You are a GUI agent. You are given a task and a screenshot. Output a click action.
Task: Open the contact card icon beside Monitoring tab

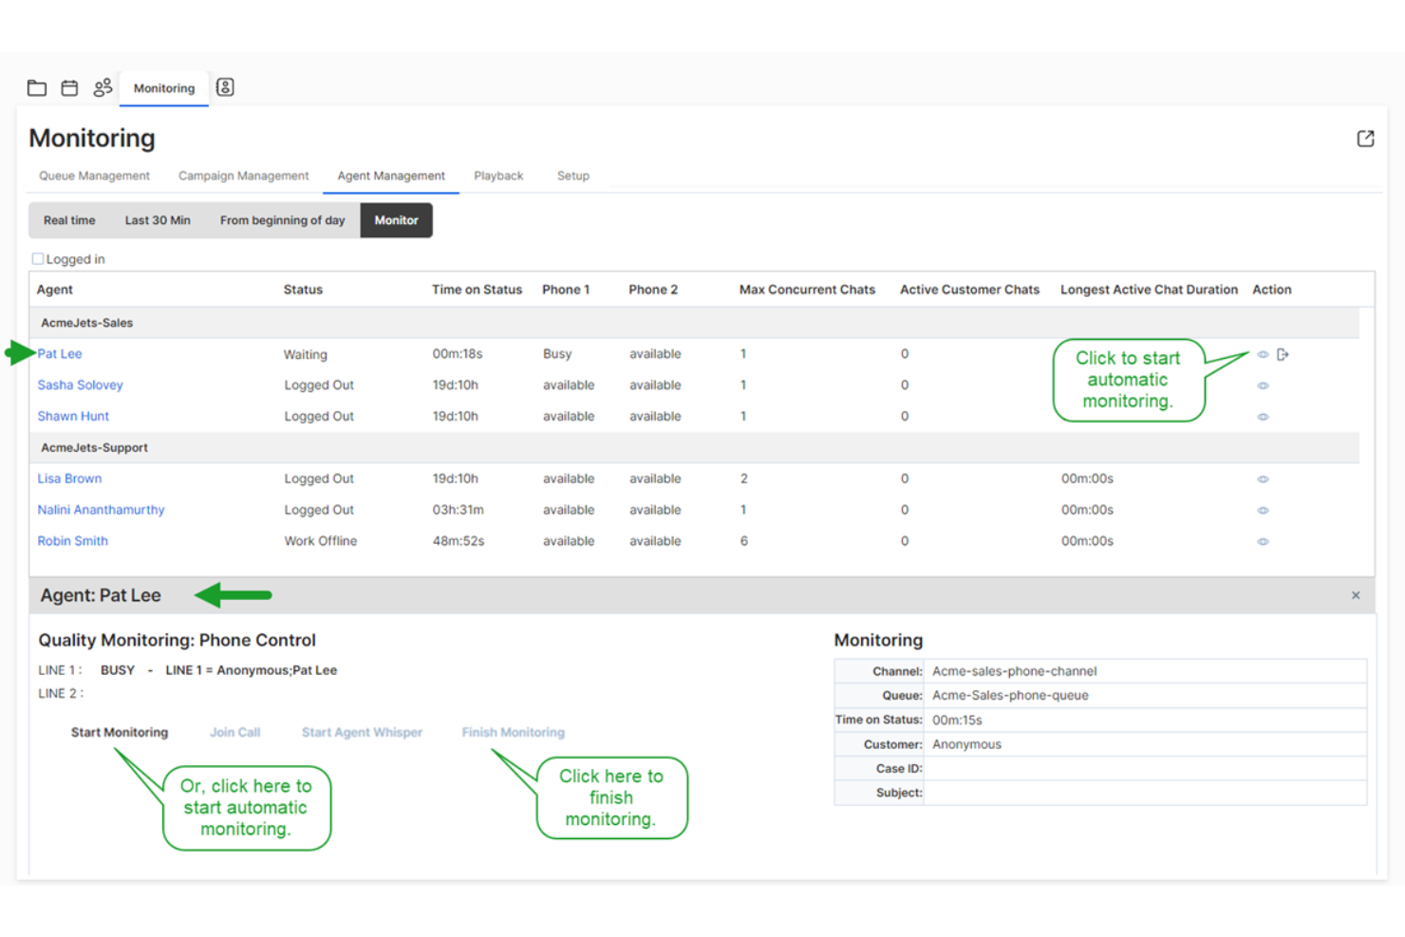tap(225, 86)
